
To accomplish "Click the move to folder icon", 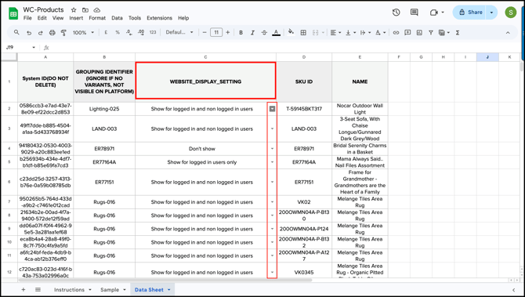I will (85, 10).
